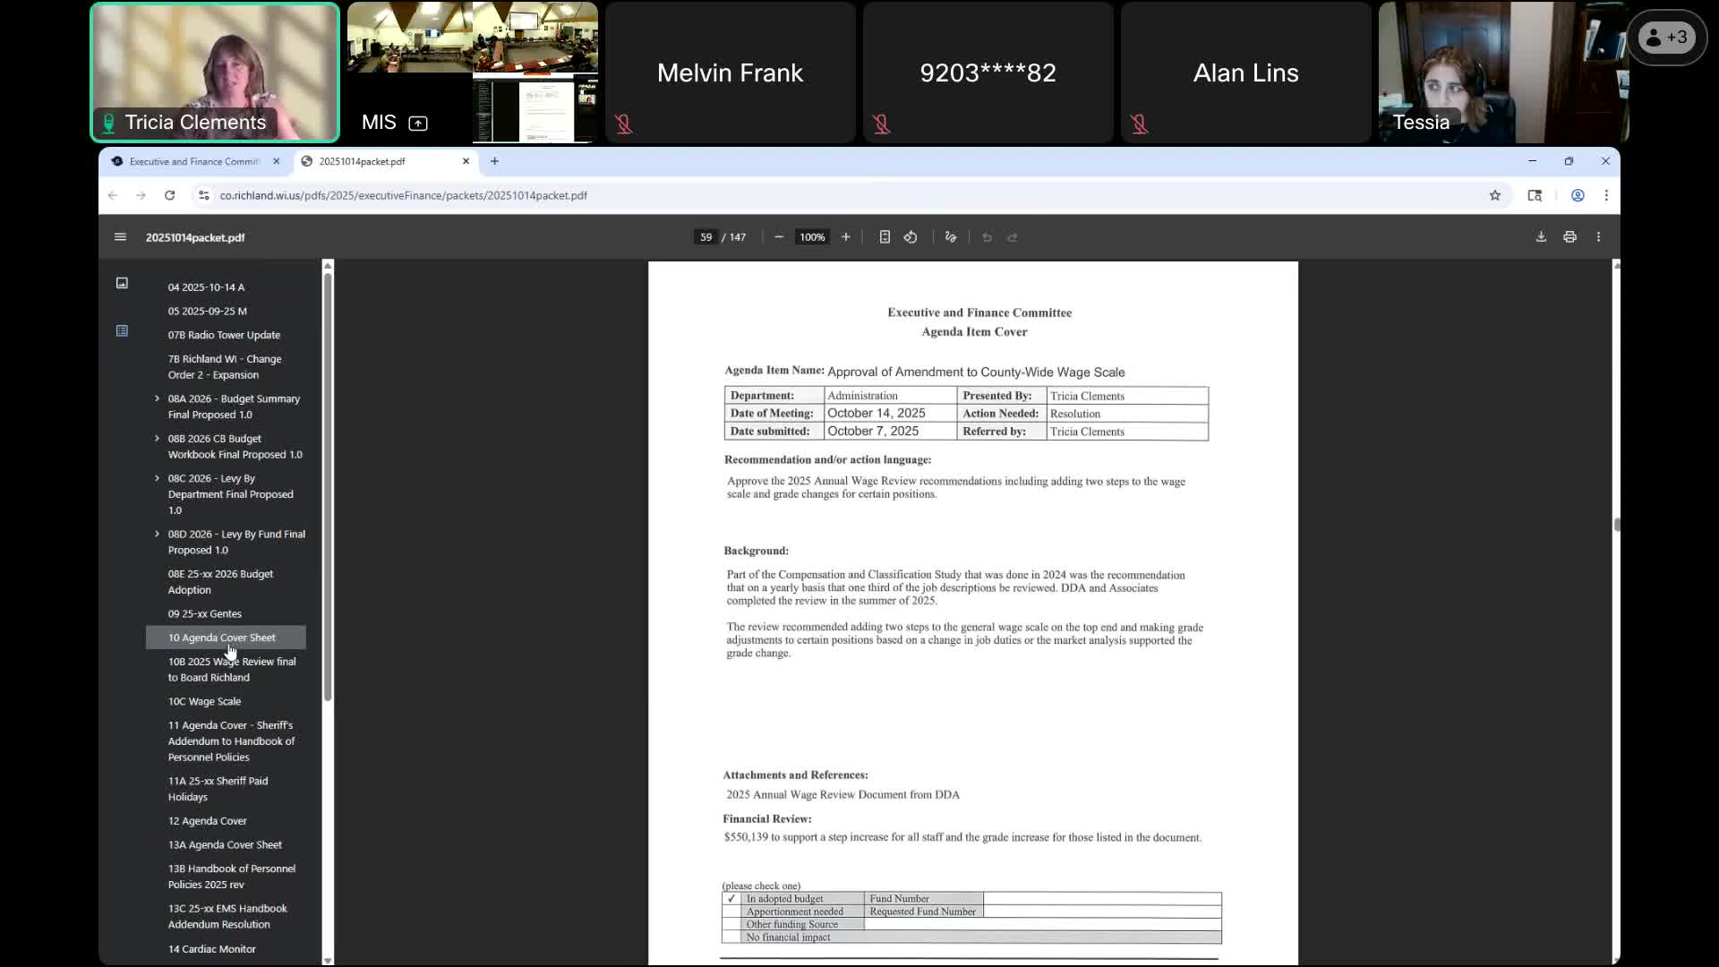Viewport: 1719px width, 967px height.
Task: Click the page number input field
Action: pyautogui.click(x=706, y=237)
